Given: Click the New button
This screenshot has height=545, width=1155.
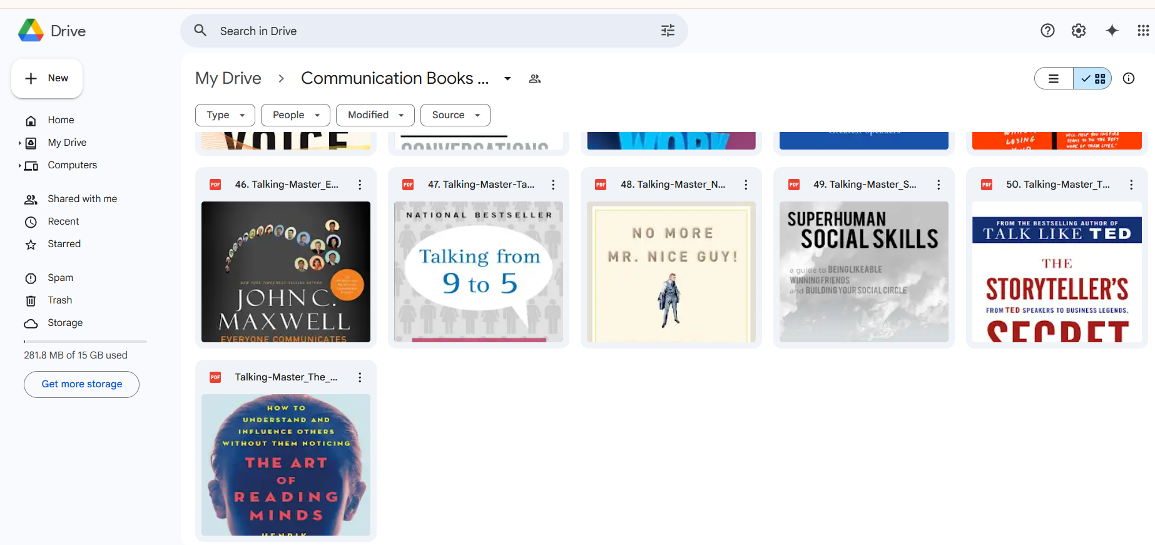Looking at the screenshot, I should 47,78.
